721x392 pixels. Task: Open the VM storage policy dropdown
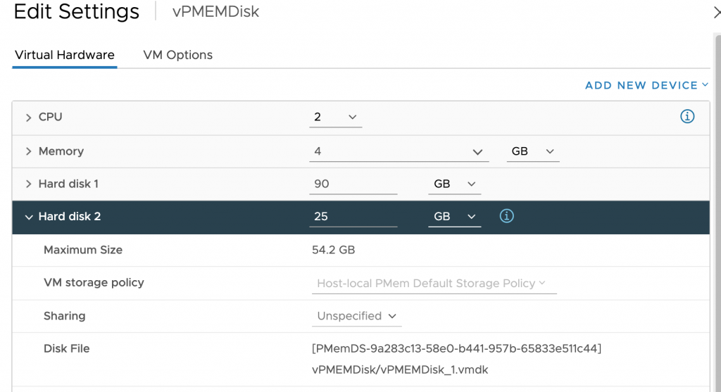pyautogui.click(x=432, y=283)
